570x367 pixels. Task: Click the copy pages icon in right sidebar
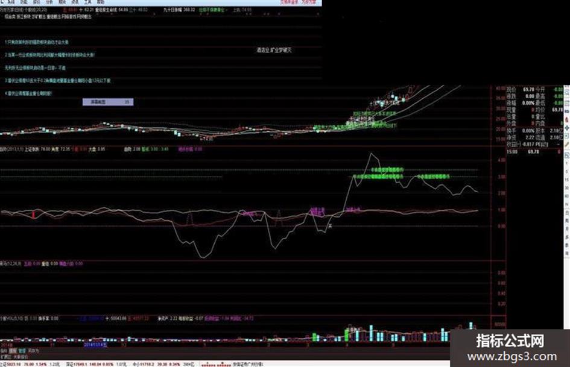(567, 155)
